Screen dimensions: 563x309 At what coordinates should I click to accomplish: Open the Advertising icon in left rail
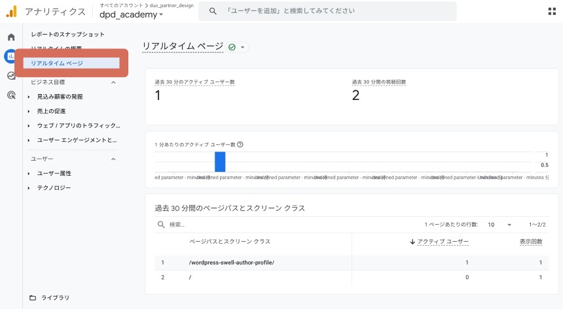11,95
